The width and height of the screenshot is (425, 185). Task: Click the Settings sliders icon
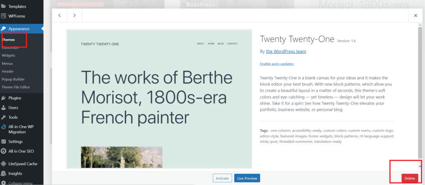click(x=3, y=142)
